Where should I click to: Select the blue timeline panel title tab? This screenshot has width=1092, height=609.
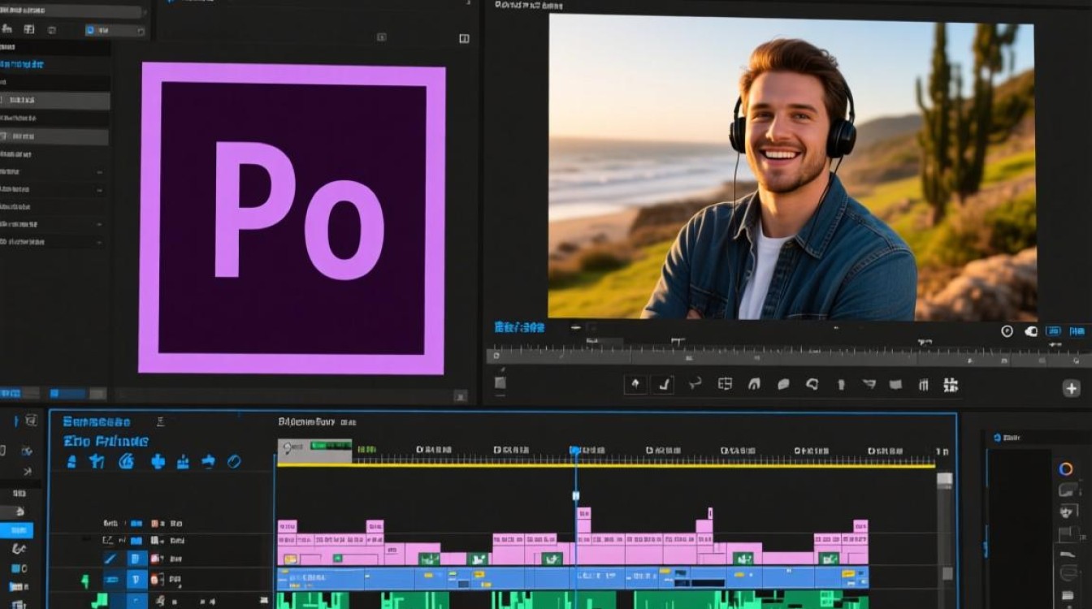click(96, 421)
